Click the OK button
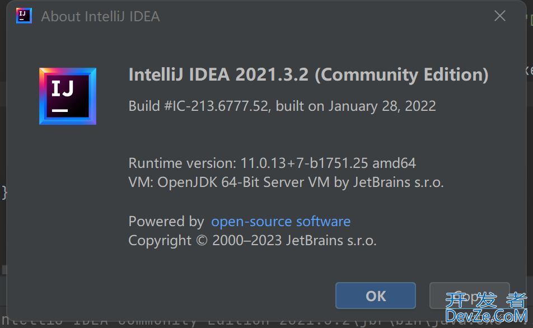Viewport: 533px width, 328px height. (375, 296)
